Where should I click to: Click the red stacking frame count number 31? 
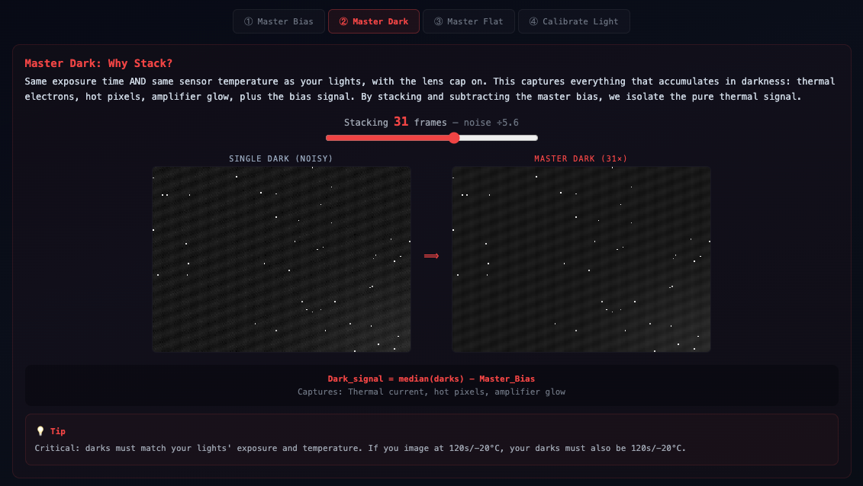click(x=402, y=121)
